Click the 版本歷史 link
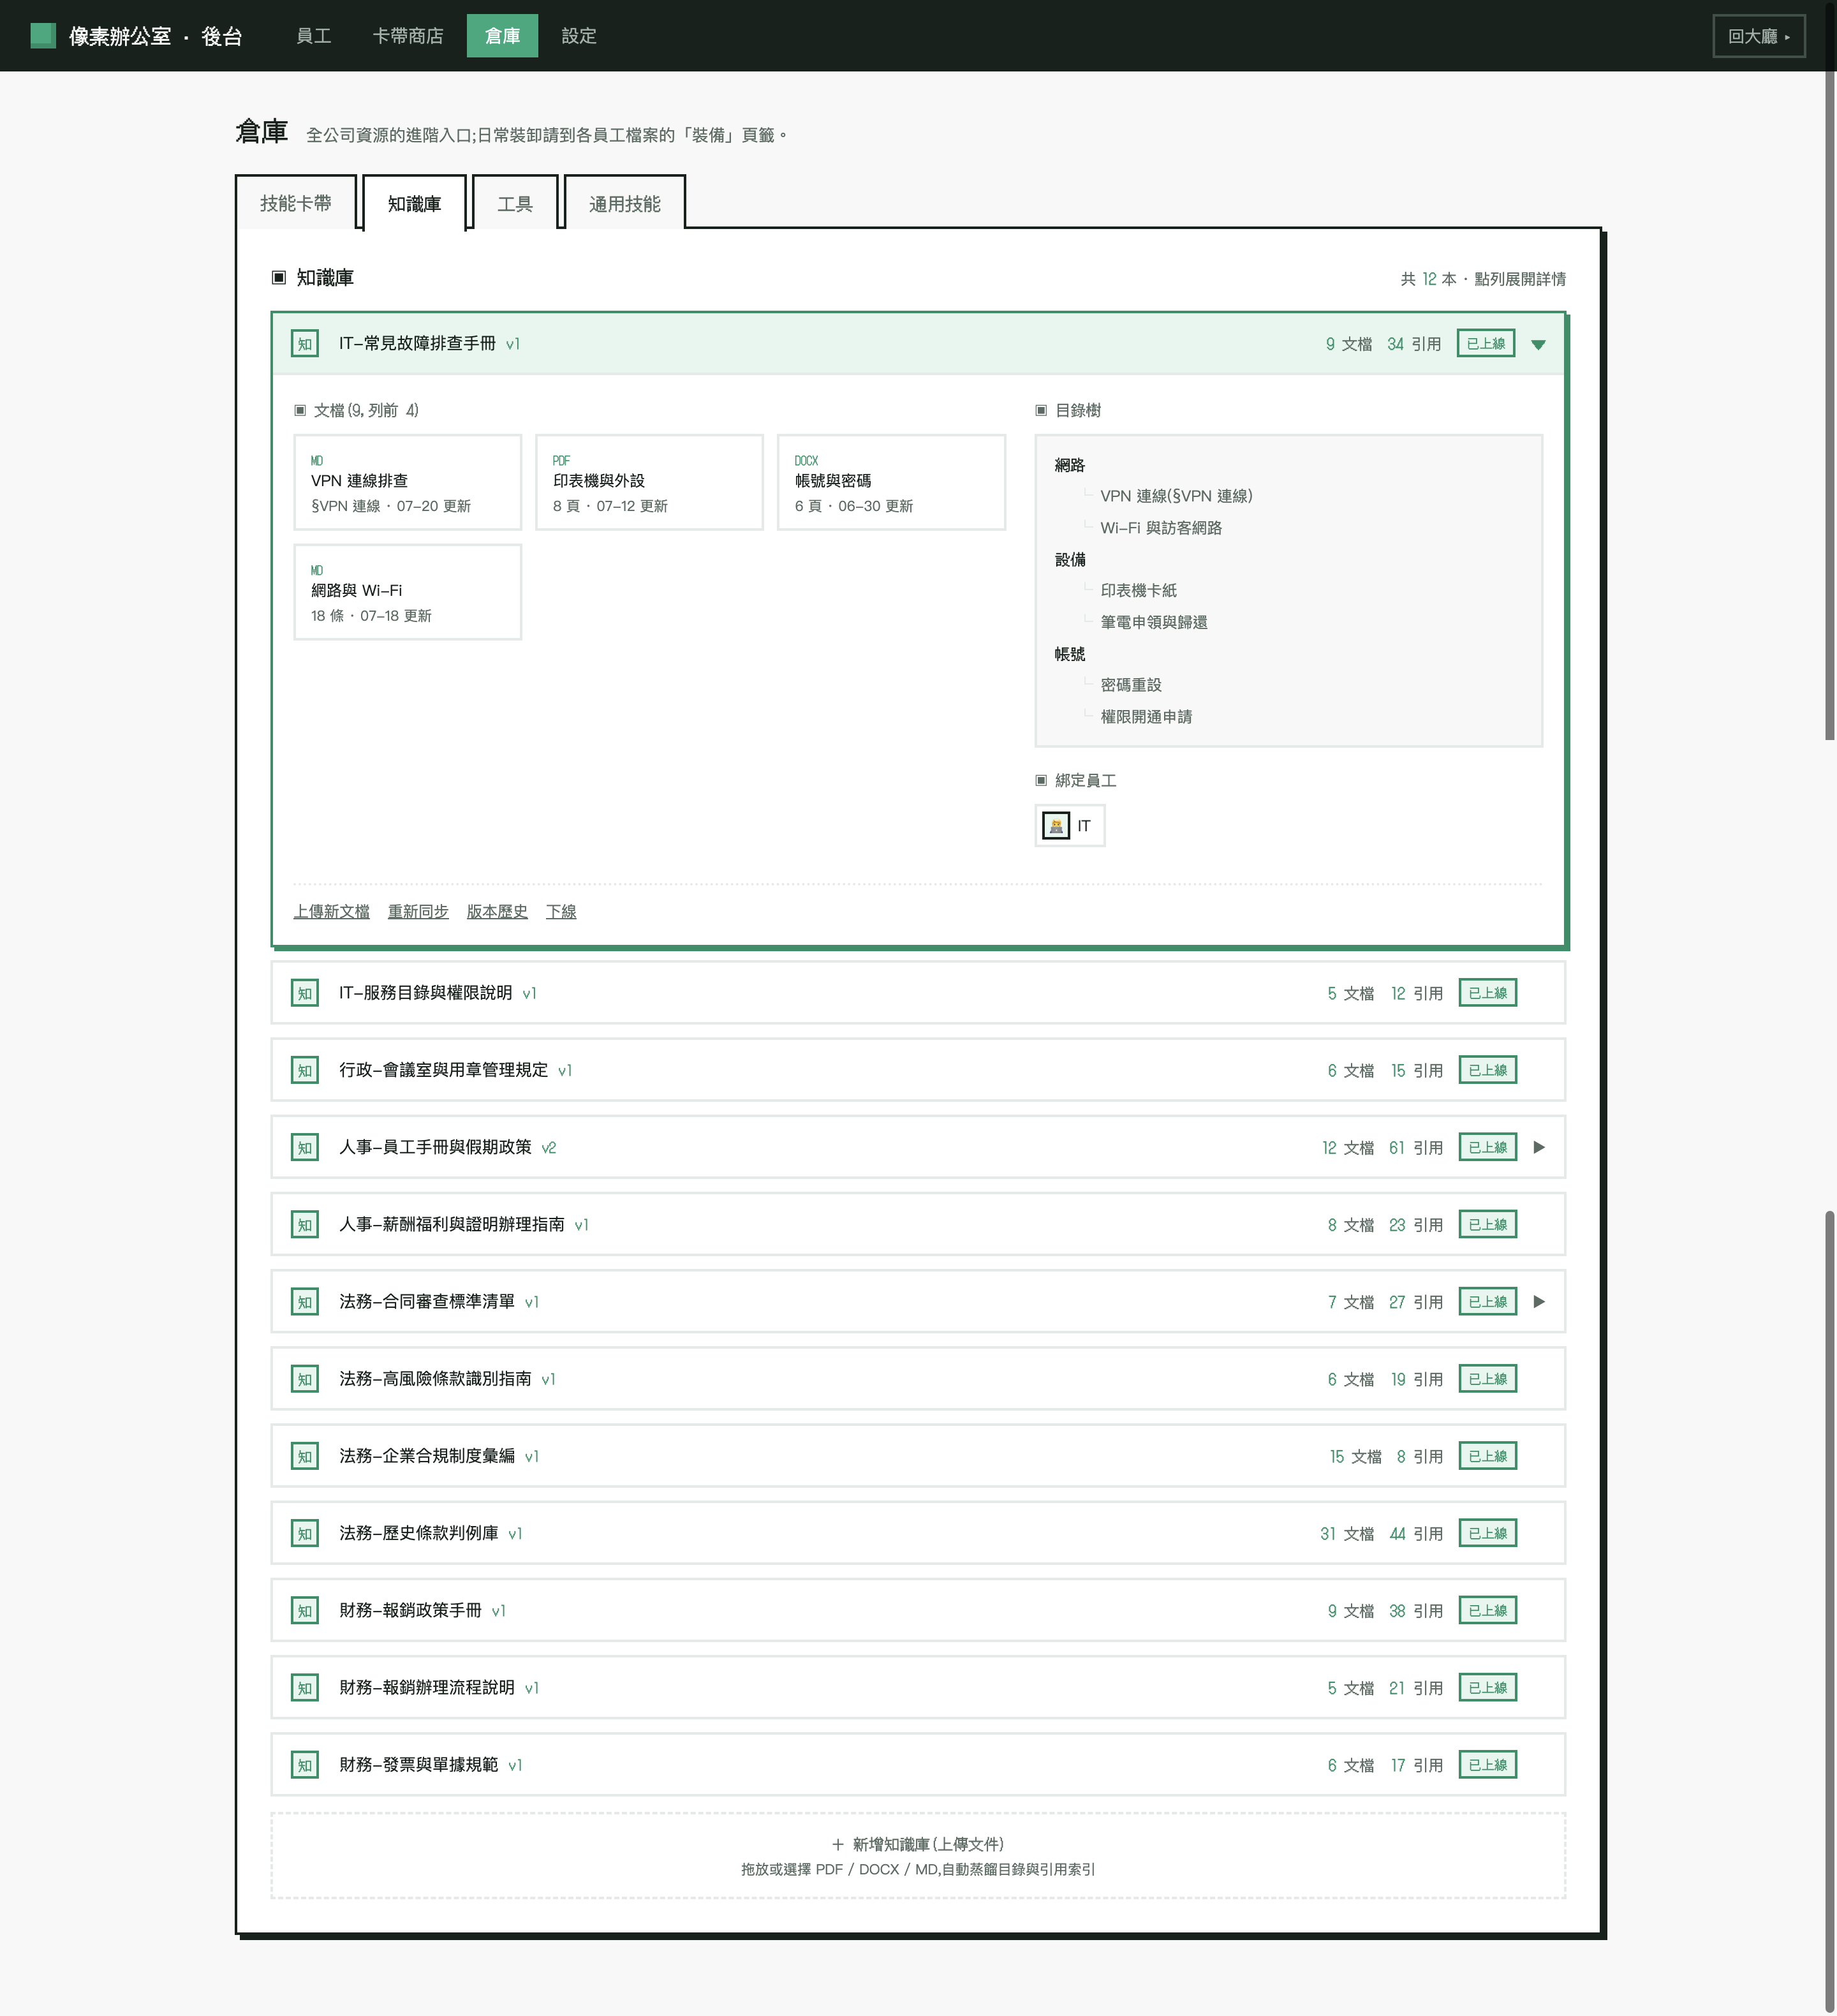 coord(497,912)
